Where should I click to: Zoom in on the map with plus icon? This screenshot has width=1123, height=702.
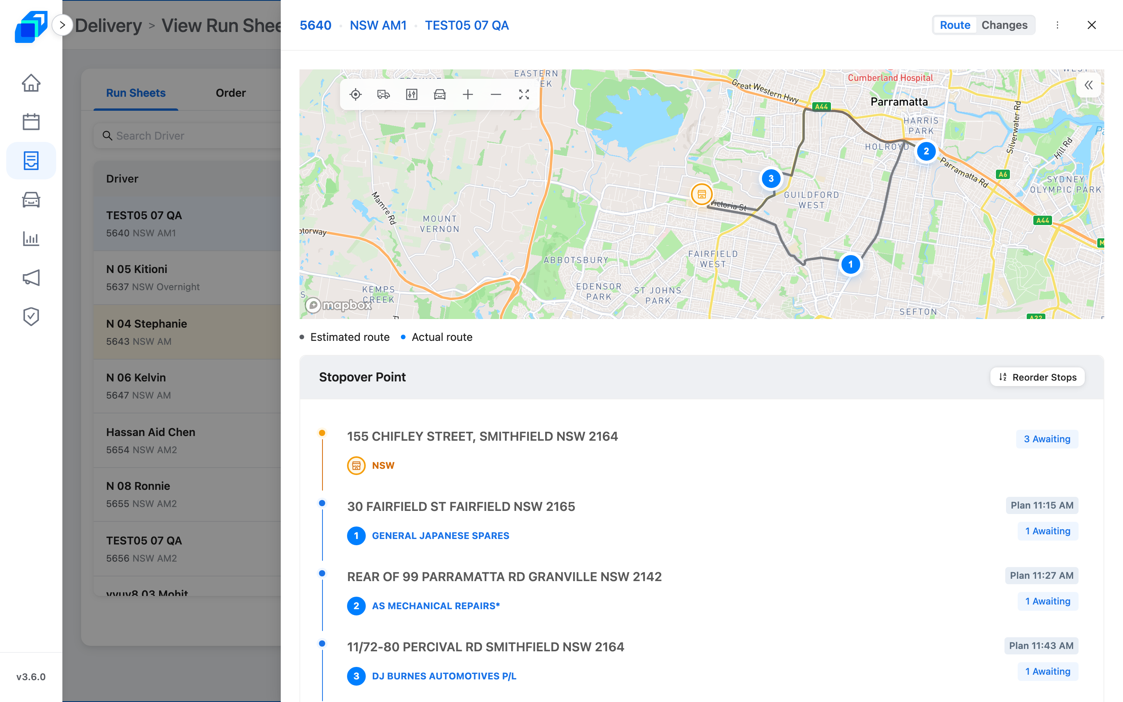[468, 95]
